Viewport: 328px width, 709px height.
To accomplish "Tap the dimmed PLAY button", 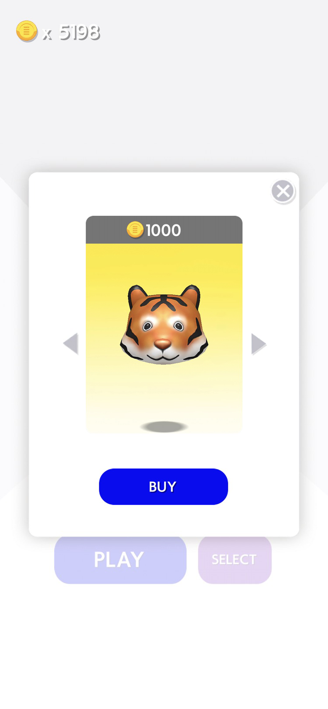I will click(x=120, y=559).
